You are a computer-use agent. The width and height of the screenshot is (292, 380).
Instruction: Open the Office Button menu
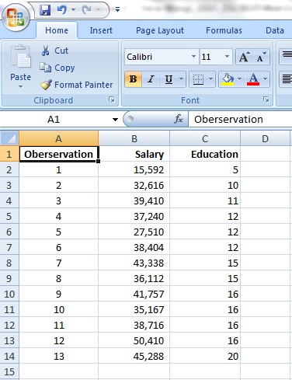(16, 17)
